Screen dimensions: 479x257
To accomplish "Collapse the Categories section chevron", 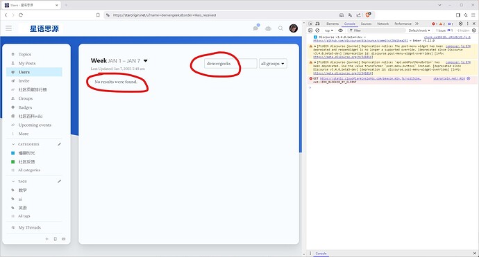I will point(13,144).
